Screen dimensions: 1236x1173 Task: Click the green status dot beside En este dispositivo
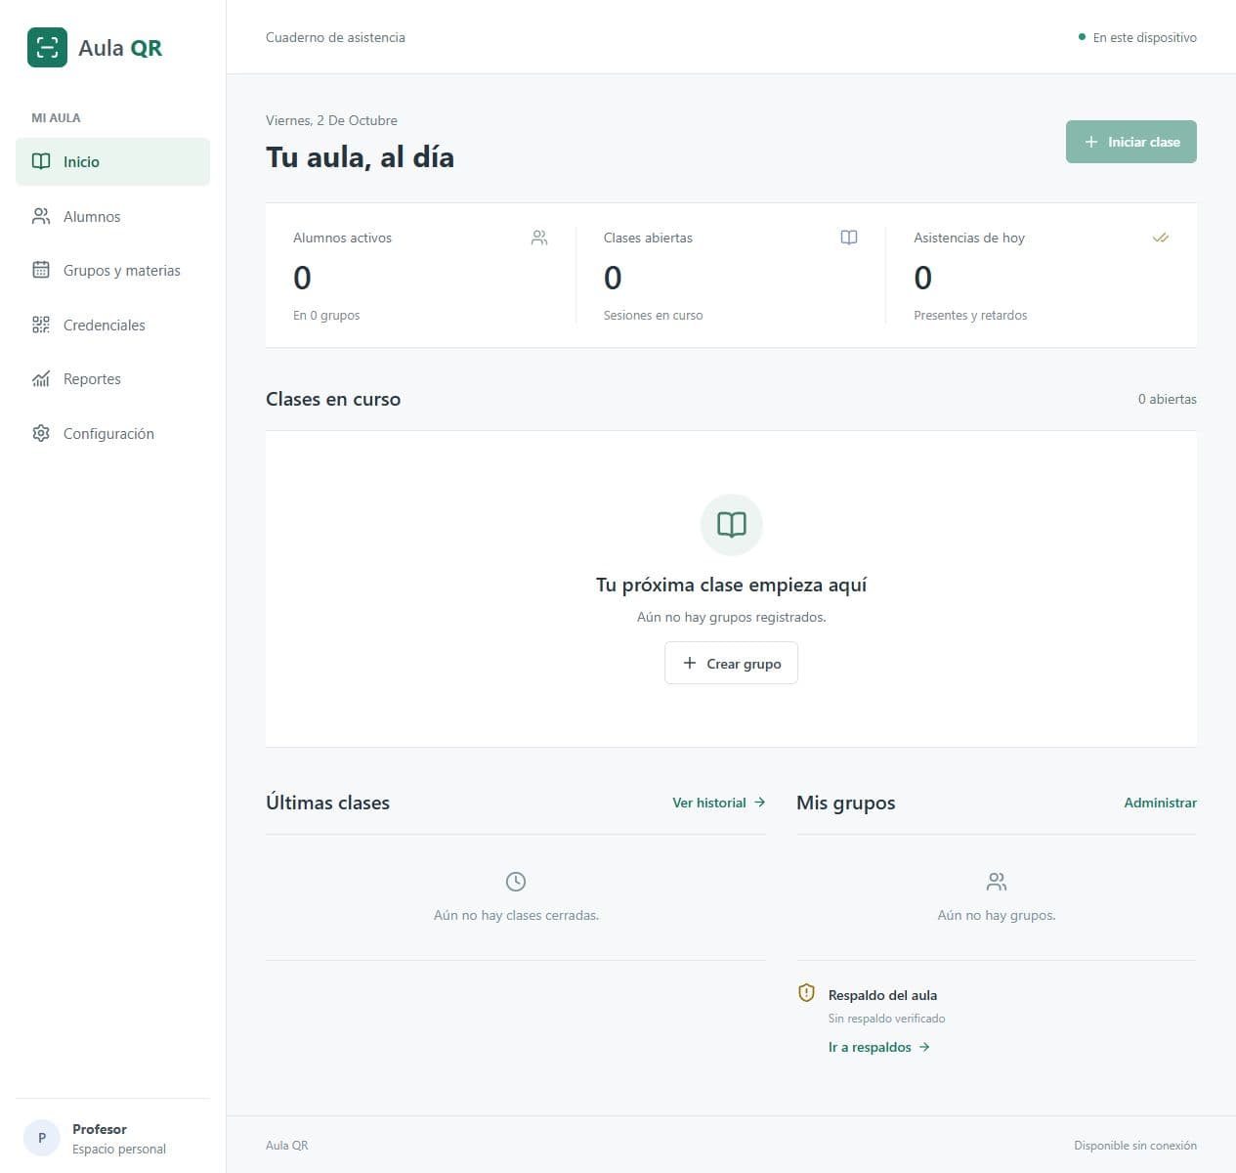[1082, 37]
